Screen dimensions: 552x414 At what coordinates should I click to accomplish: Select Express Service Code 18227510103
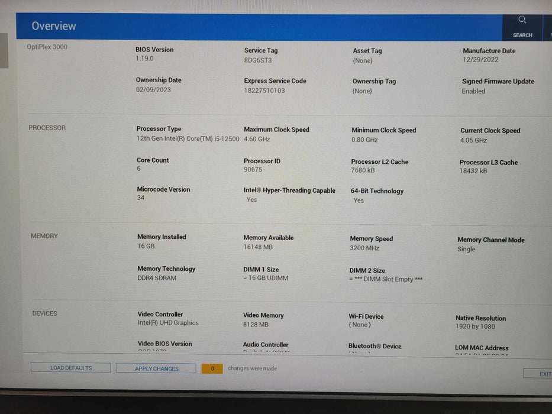tap(264, 90)
